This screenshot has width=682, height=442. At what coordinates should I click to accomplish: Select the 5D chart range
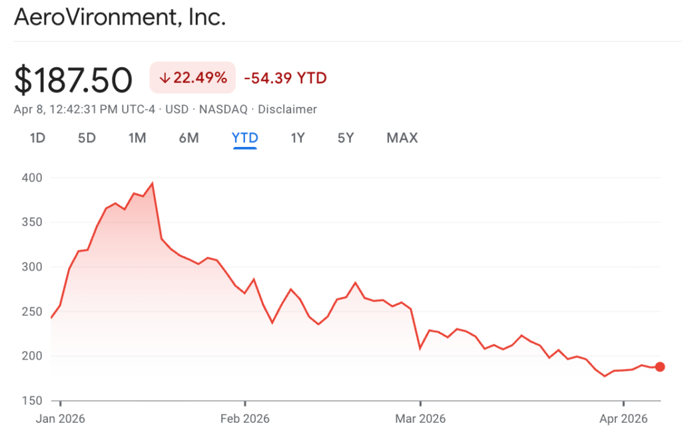click(87, 138)
